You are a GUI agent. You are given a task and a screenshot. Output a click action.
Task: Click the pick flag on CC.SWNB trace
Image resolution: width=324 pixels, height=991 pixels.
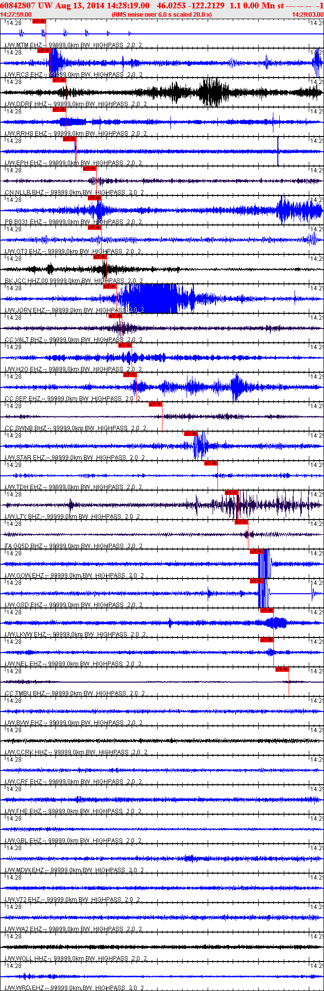pos(156,404)
